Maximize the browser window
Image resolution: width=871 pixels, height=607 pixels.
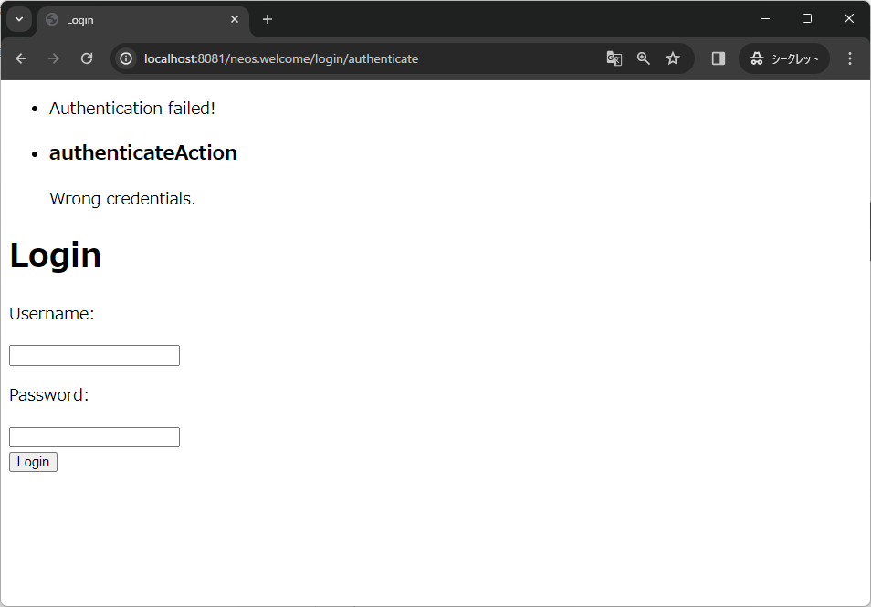click(x=807, y=19)
